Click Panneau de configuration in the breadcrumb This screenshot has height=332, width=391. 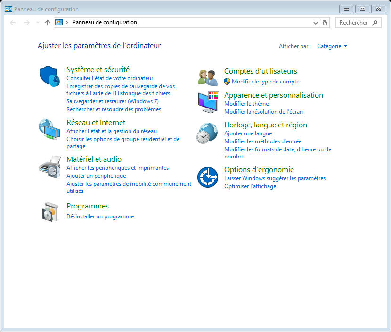[x=105, y=22]
